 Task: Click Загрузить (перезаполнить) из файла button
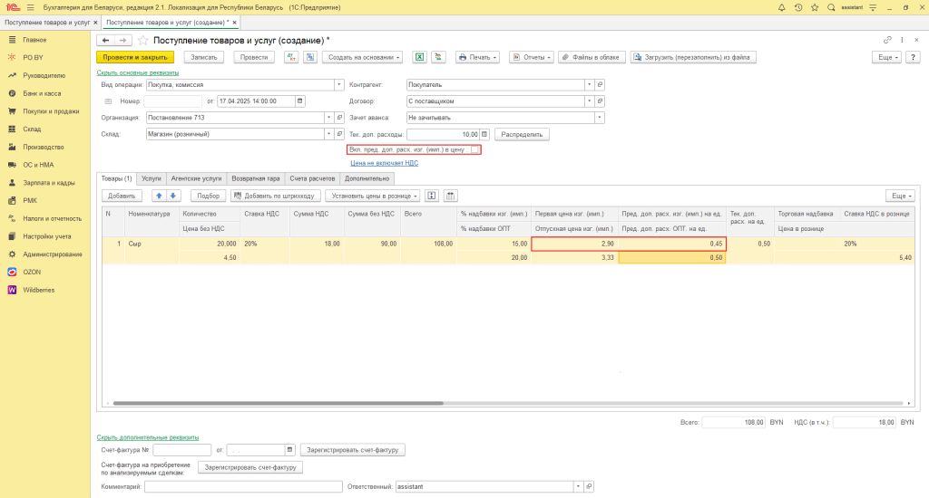coord(692,57)
